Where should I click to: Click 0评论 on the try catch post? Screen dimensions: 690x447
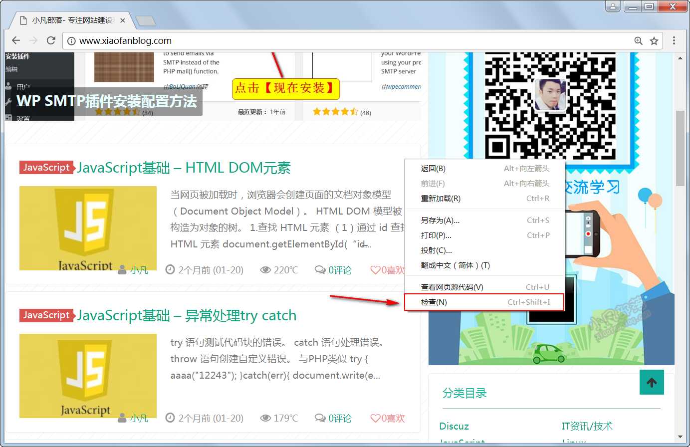coord(340,418)
